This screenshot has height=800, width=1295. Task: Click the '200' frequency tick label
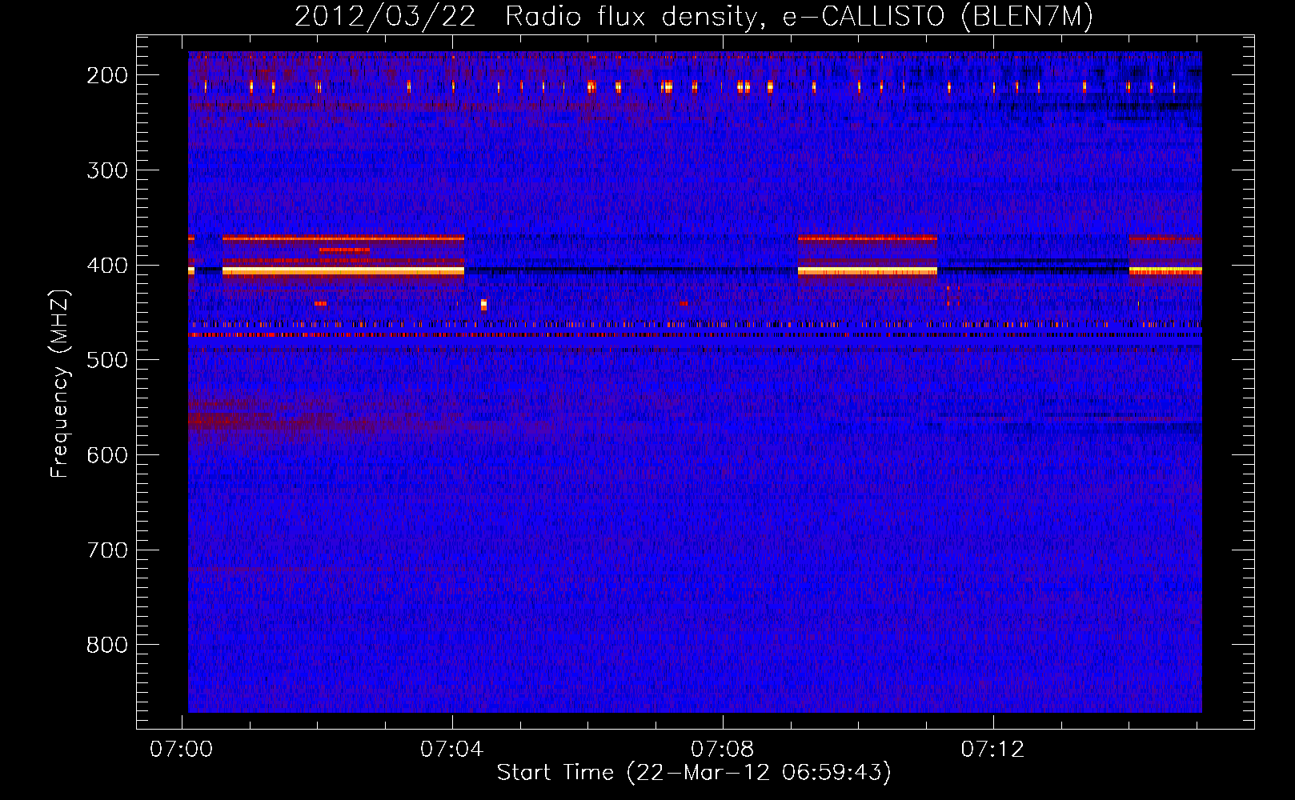pyautogui.click(x=107, y=75)
